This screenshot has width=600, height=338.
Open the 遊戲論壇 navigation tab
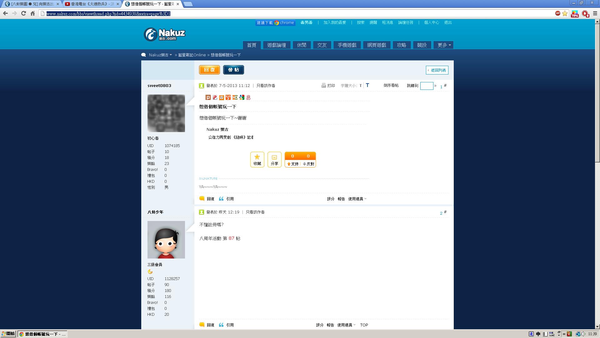pyautogui.click(x=277, y=45)
